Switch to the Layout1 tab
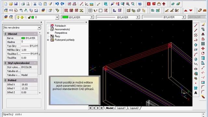The width and height of the screenshot is (208, 117). (x=121, y=108)
